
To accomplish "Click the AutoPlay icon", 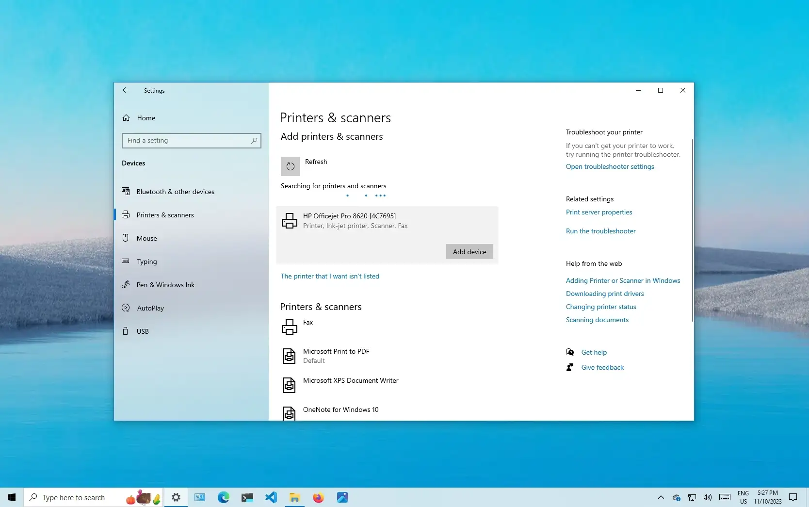I will click(126, 308).
